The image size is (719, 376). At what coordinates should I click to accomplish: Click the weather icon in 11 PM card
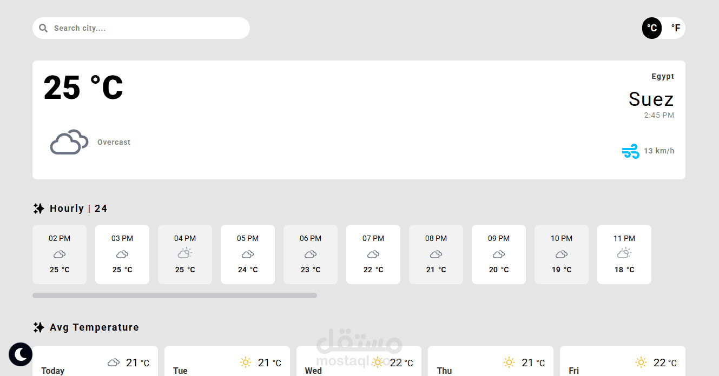(x=624, y=253)
